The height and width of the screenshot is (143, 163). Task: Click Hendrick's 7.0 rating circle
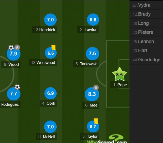(x=51, y=20)
